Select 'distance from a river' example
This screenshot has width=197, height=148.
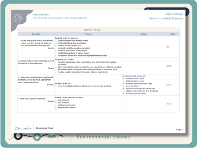(x=135, y=81)
